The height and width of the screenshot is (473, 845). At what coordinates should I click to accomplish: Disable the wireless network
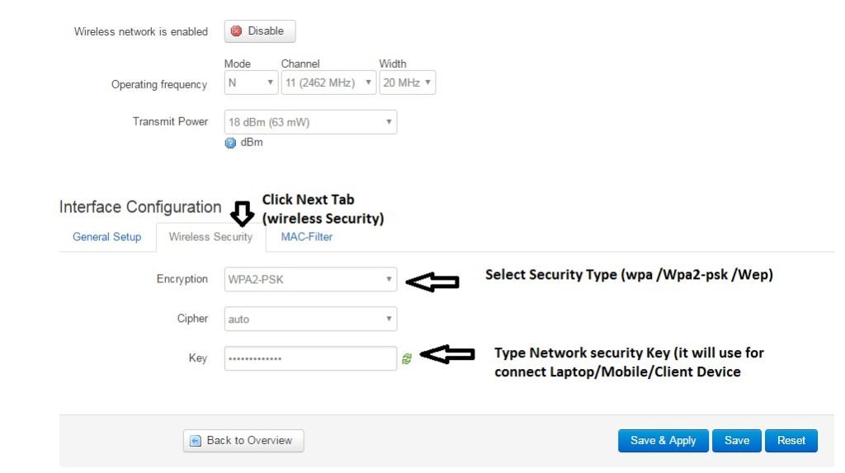click(x=259, y=31)
